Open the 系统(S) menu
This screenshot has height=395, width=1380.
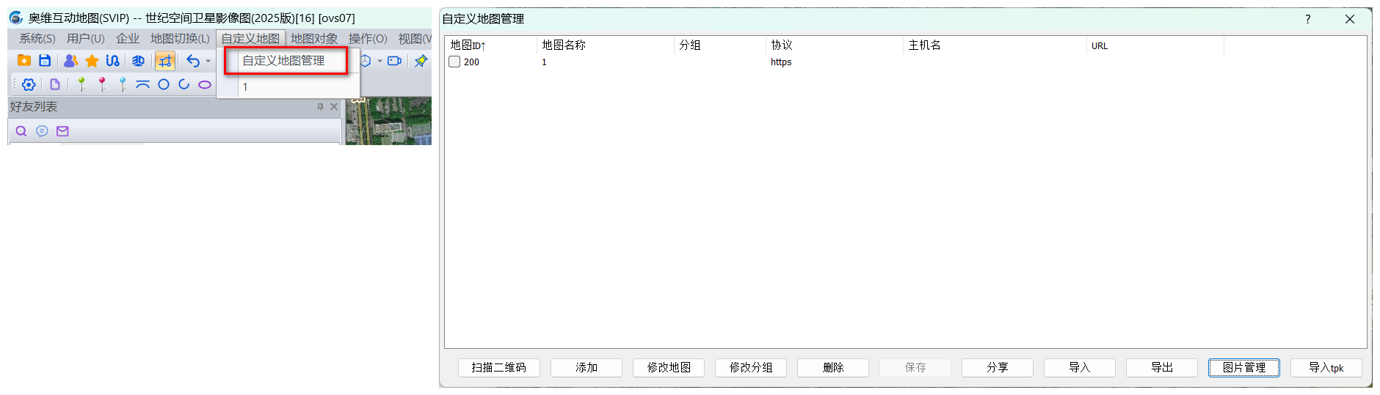tap(37, 39)
